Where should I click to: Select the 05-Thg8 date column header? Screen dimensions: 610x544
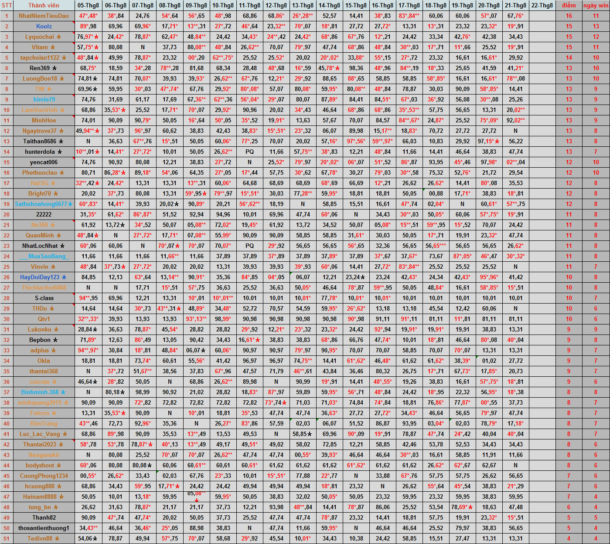[88, 6]
